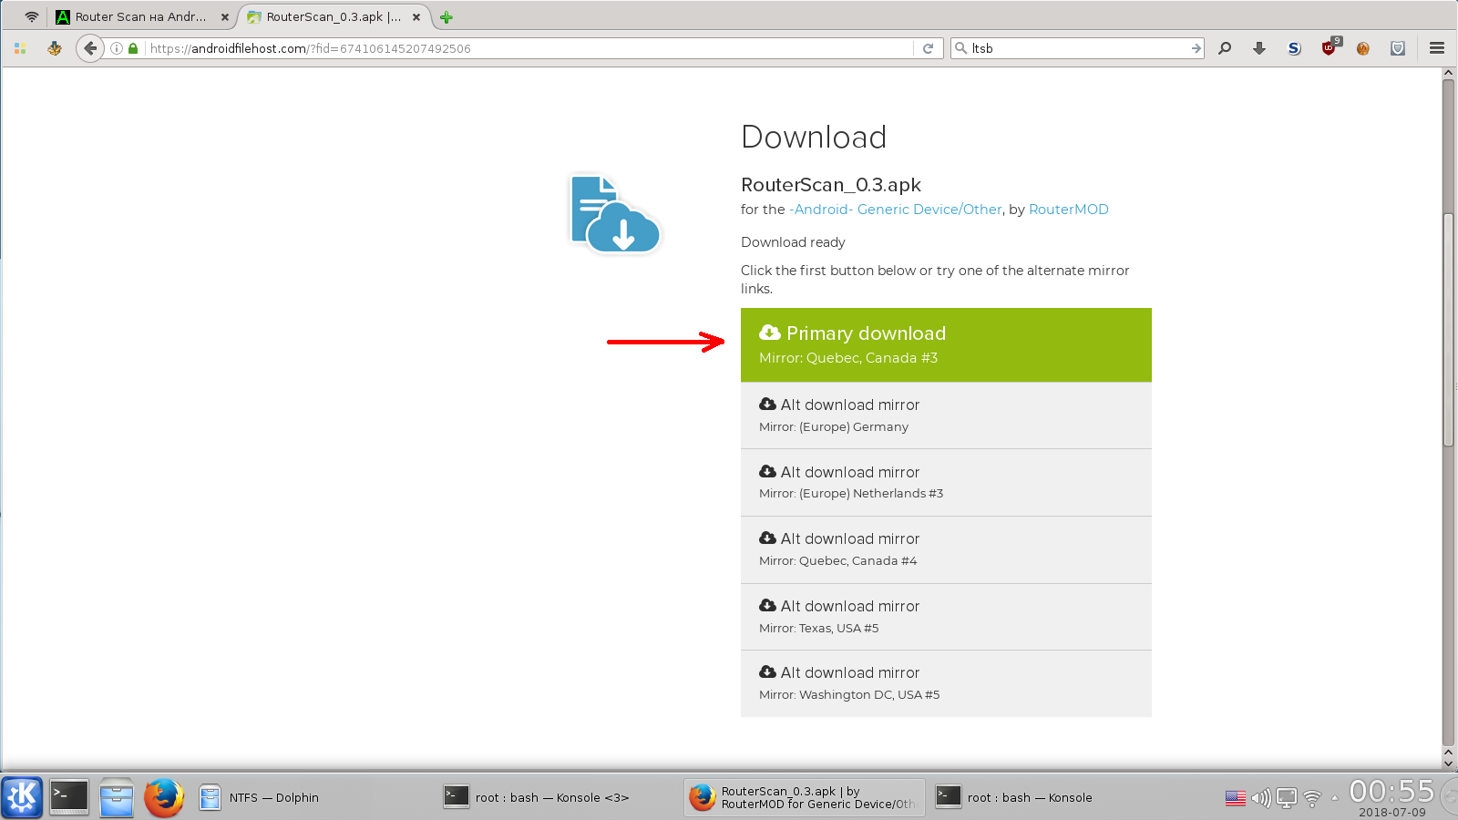The image size is (1458, 820).
Task: Click the green Primary download button
Action: 945,344
